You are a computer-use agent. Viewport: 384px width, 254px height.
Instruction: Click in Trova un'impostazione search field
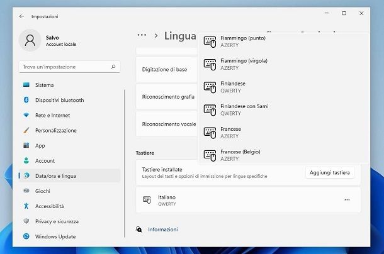(69, 67)
